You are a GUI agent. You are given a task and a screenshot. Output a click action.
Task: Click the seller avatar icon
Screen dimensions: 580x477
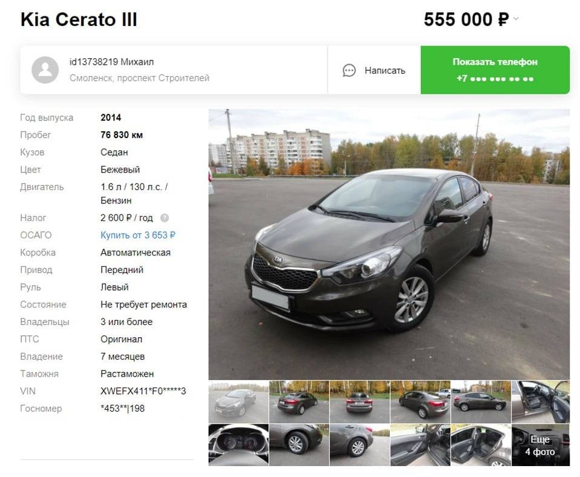coord(45,70)
